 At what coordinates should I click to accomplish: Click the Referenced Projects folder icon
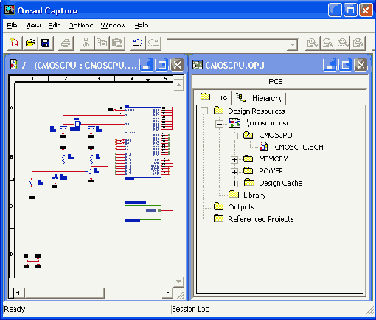point(218,218)
